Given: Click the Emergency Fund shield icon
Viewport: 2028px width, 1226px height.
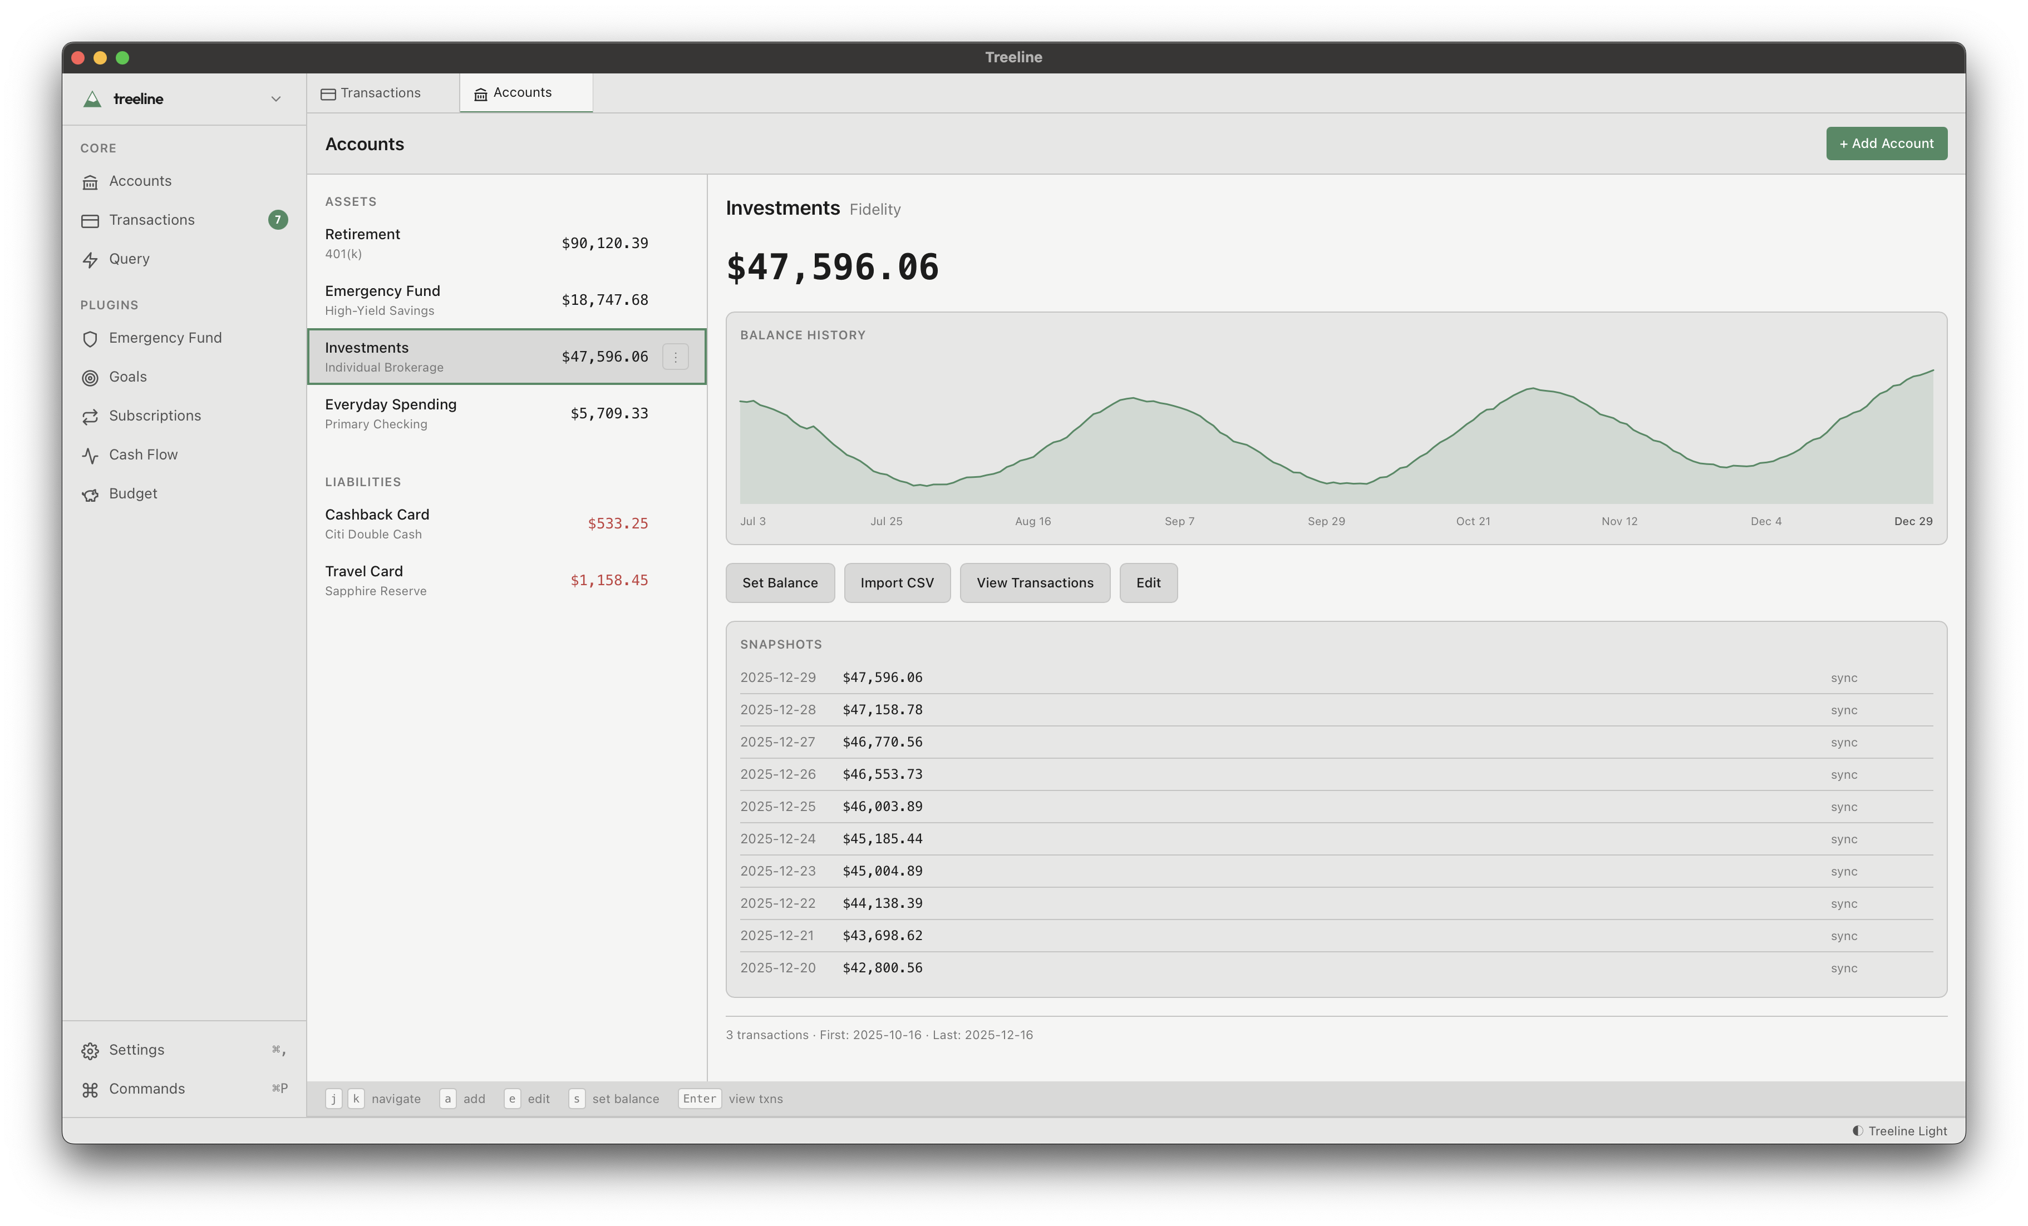Looking at the screenshot, I should tap(91, 338).
